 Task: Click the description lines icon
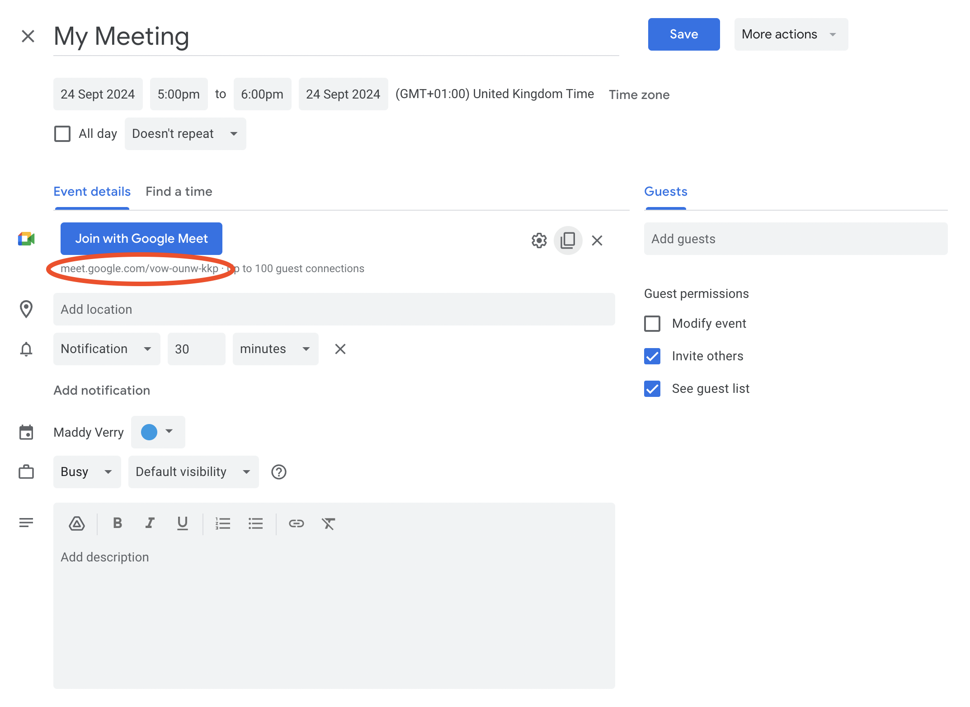(x=26, y=523)
